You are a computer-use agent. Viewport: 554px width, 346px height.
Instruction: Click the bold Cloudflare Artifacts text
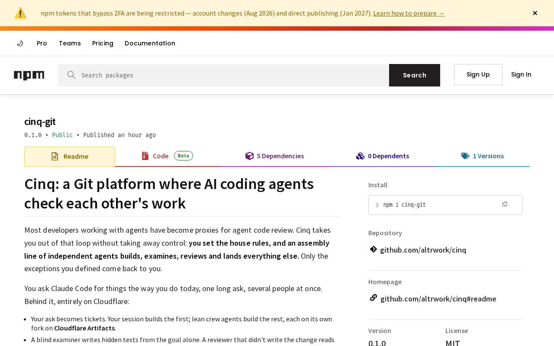click(84, 328)
